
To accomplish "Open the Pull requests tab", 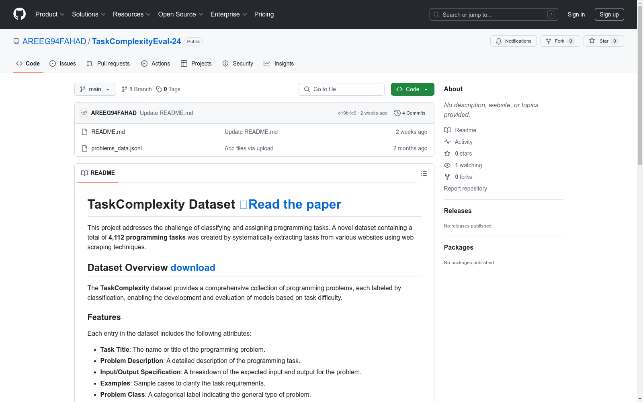I will pyautogui.click(x=108, y=64).
